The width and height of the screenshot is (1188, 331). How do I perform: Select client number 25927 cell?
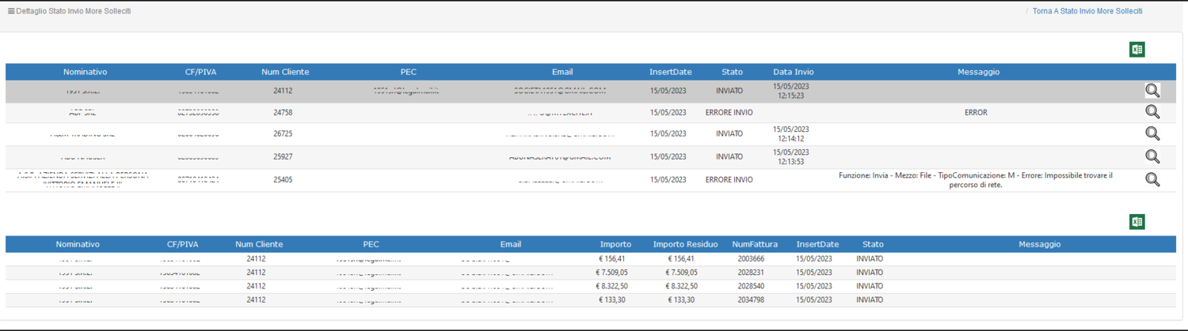click(283, 156)
